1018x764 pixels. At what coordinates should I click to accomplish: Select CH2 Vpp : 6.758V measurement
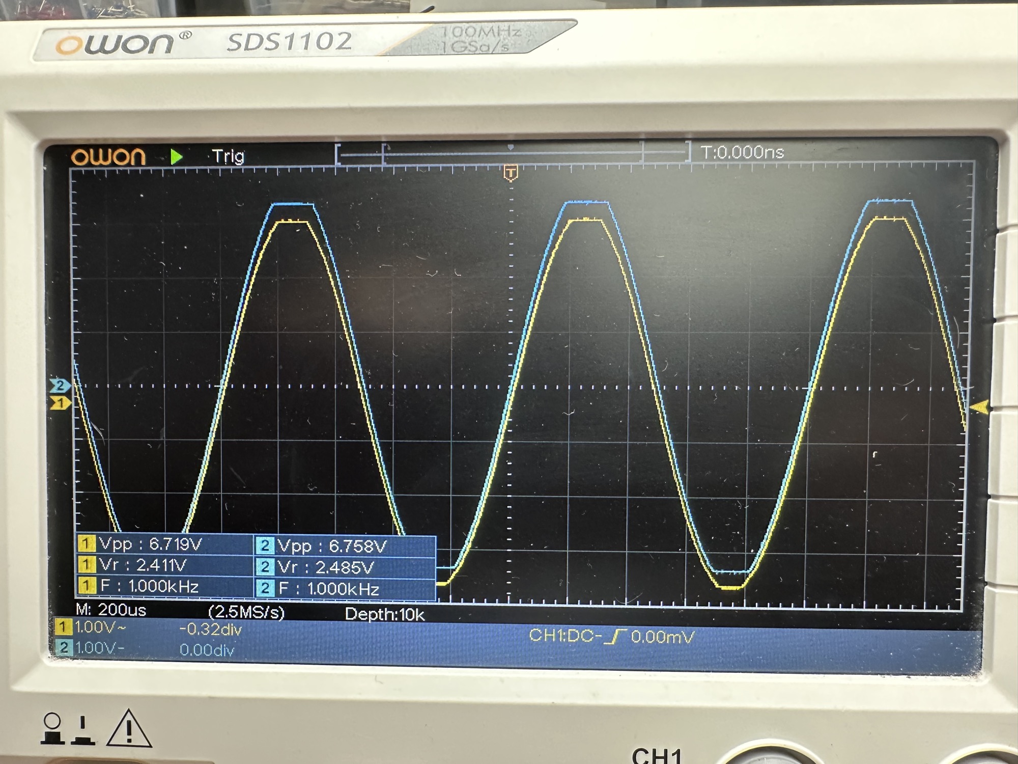click(345, 546)
